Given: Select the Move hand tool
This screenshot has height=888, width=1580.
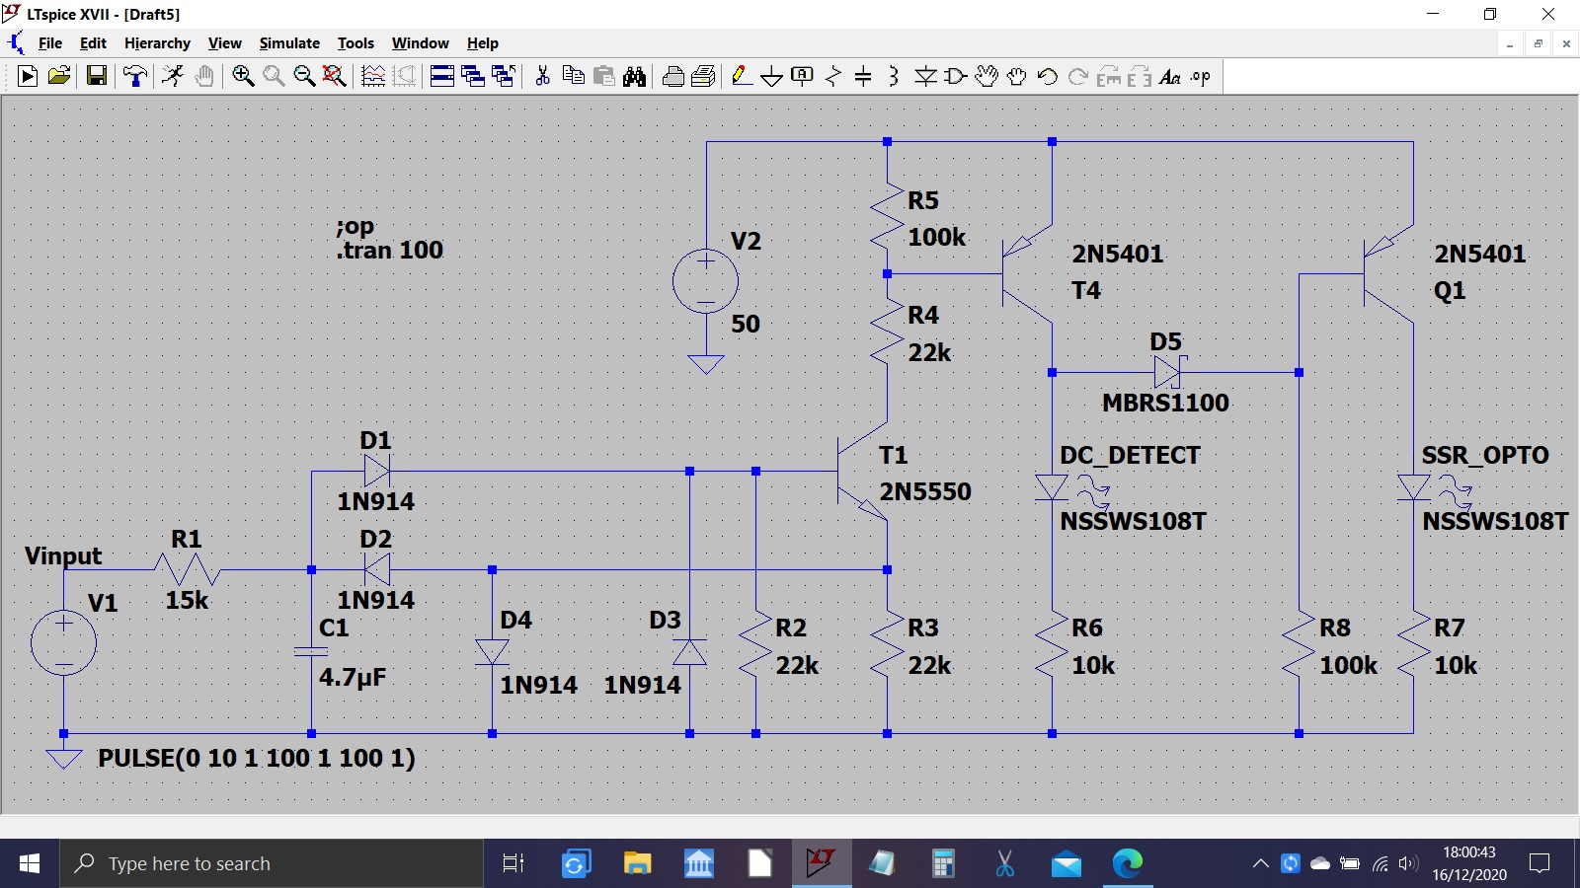Looking at the screenshot, I should coord(987,76).
